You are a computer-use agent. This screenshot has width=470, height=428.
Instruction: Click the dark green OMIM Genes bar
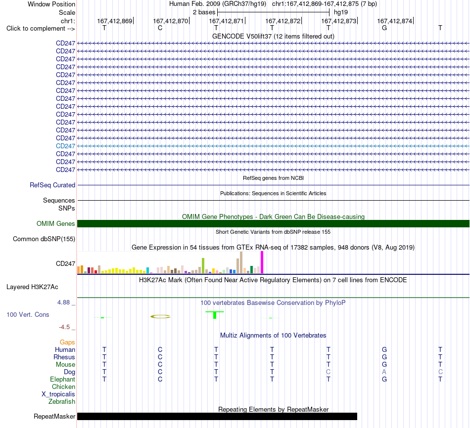pyautogui.click(x=273, y=223)
